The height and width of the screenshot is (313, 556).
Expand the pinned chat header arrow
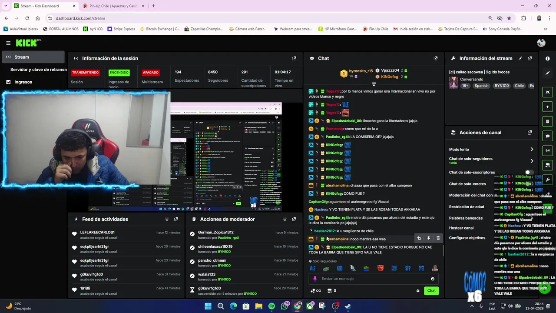[374, 83]
